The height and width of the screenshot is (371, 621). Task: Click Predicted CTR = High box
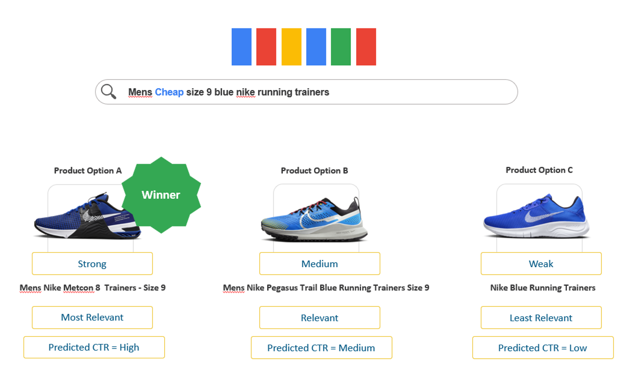tap(94, 348)
